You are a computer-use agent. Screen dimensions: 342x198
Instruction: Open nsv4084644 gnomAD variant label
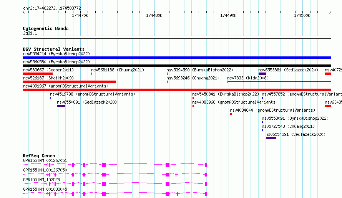272,110
